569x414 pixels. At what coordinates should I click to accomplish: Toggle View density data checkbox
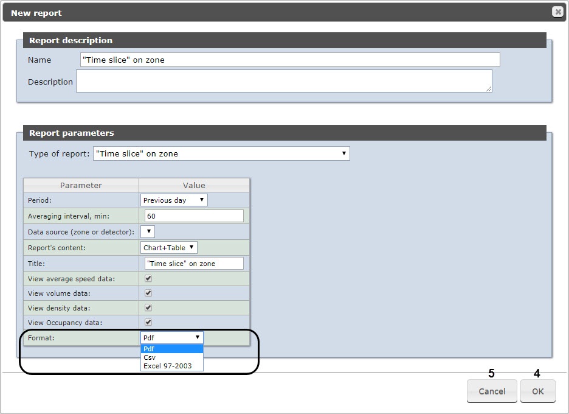tap(148, 307)
